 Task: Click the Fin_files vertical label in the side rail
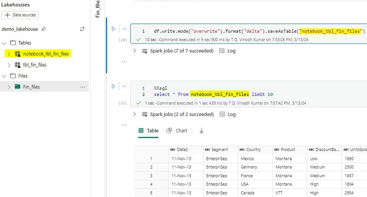[98, 9]
